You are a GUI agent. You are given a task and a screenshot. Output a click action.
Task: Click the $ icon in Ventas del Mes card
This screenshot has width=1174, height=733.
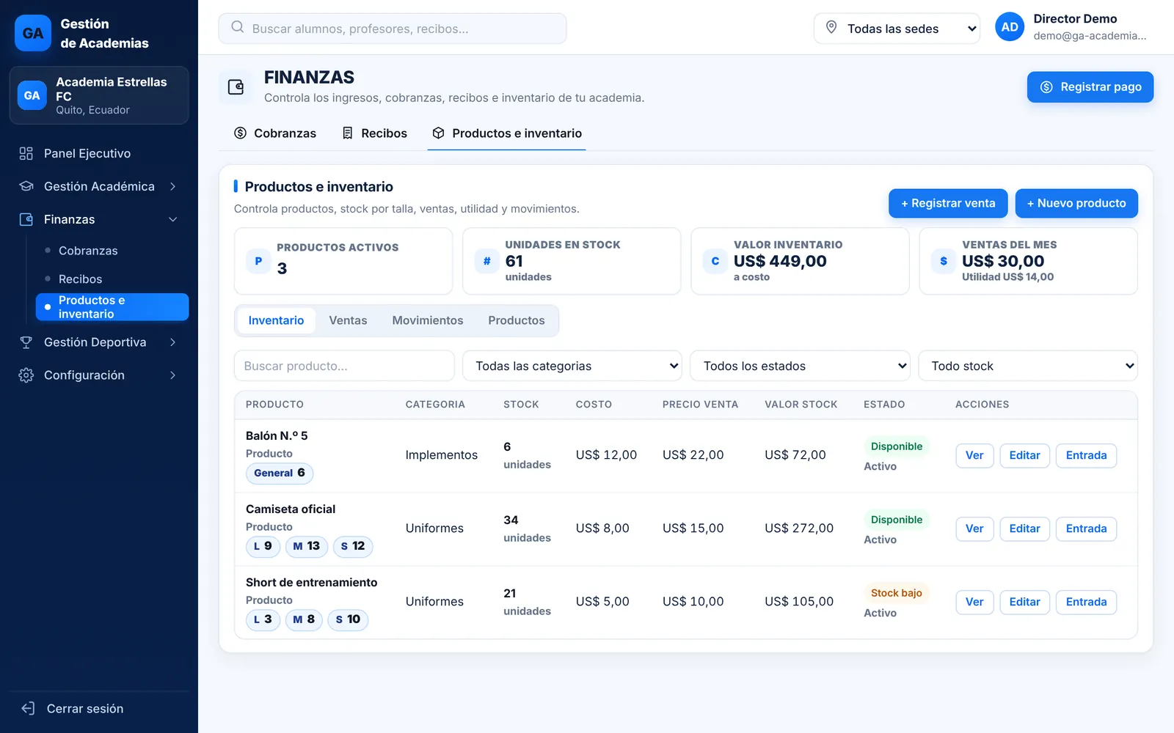click(x=944, y=261)
